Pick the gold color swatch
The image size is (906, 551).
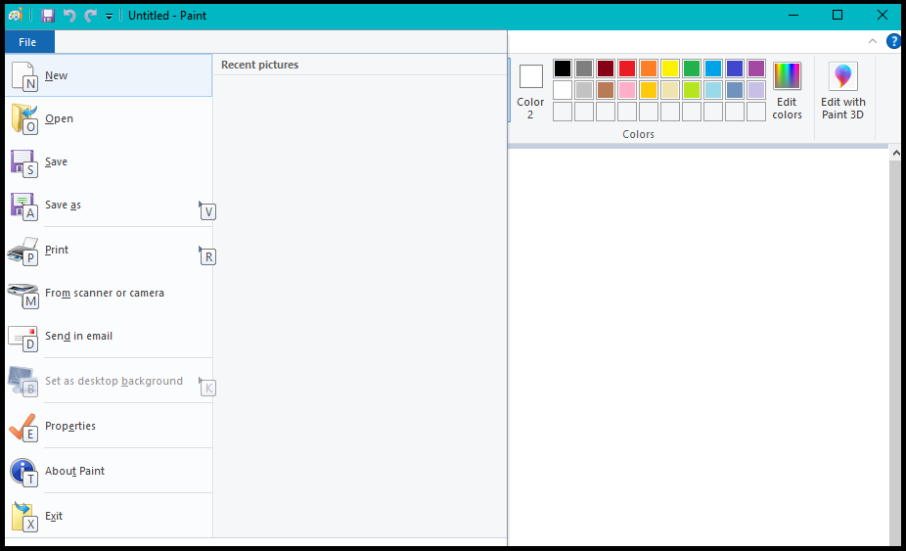(x=649, y=90)
